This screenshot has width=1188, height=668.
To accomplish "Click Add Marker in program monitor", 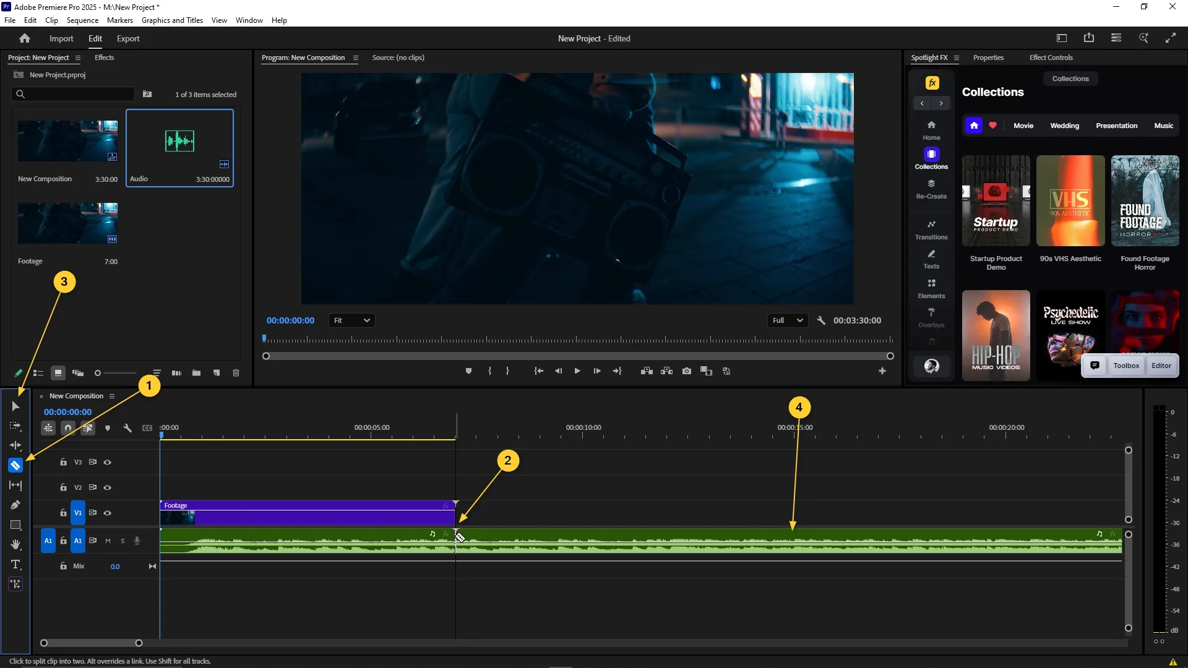I will [468, 371].
